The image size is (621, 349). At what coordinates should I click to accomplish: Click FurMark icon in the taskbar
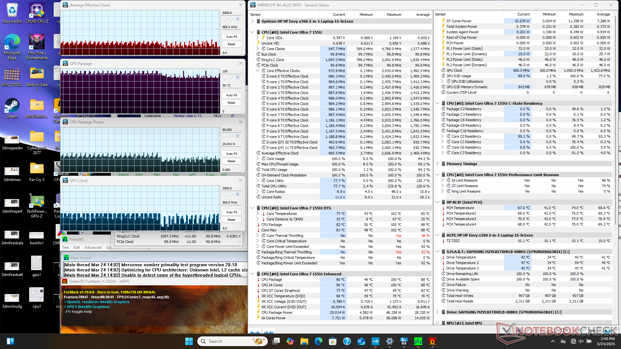click(432, 341)
